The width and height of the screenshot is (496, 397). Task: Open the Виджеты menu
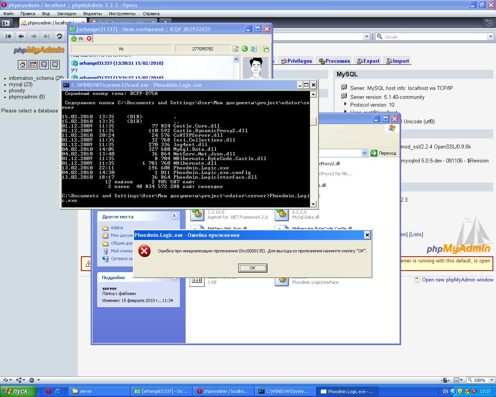pyautogui.click(x=93, y=14)
